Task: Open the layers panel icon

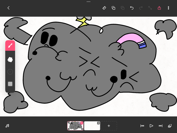Action: (x=170, y=126)
